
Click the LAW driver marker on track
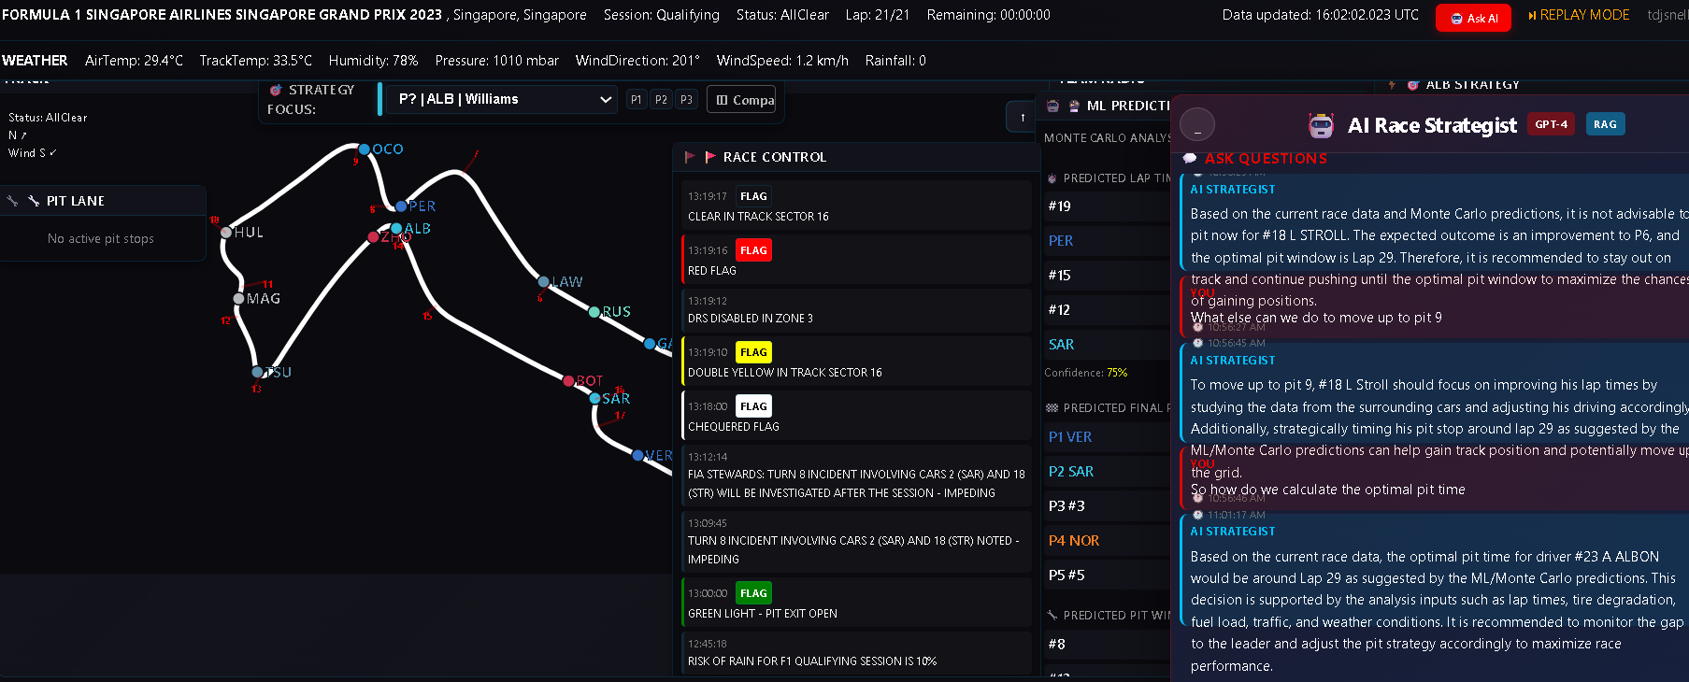[x=543, y=281]
